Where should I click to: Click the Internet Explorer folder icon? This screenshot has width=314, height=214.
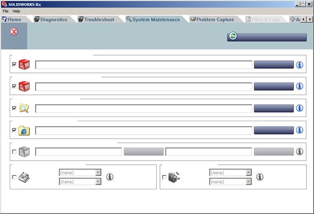pos(24,130)
